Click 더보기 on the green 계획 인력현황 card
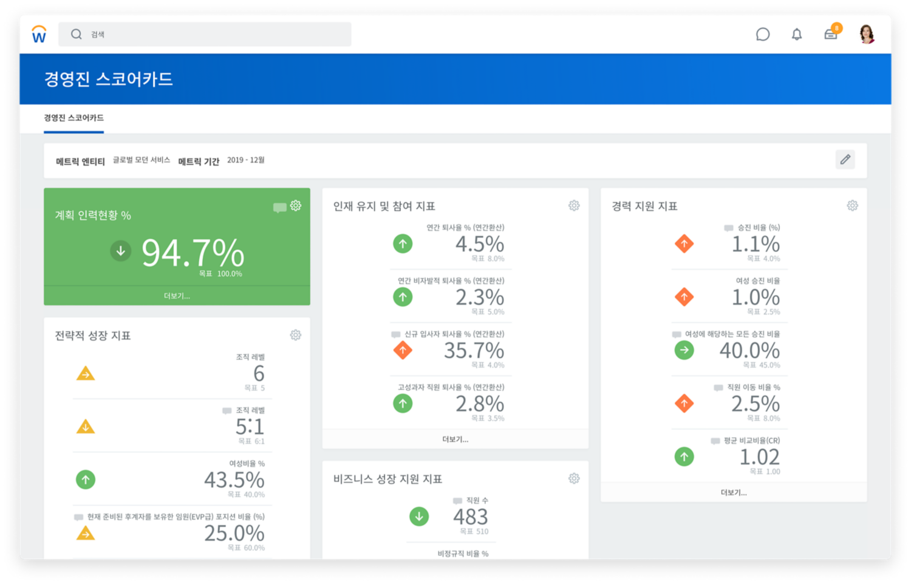The width and height of the screenshot is (911, 584). (177, 296)
